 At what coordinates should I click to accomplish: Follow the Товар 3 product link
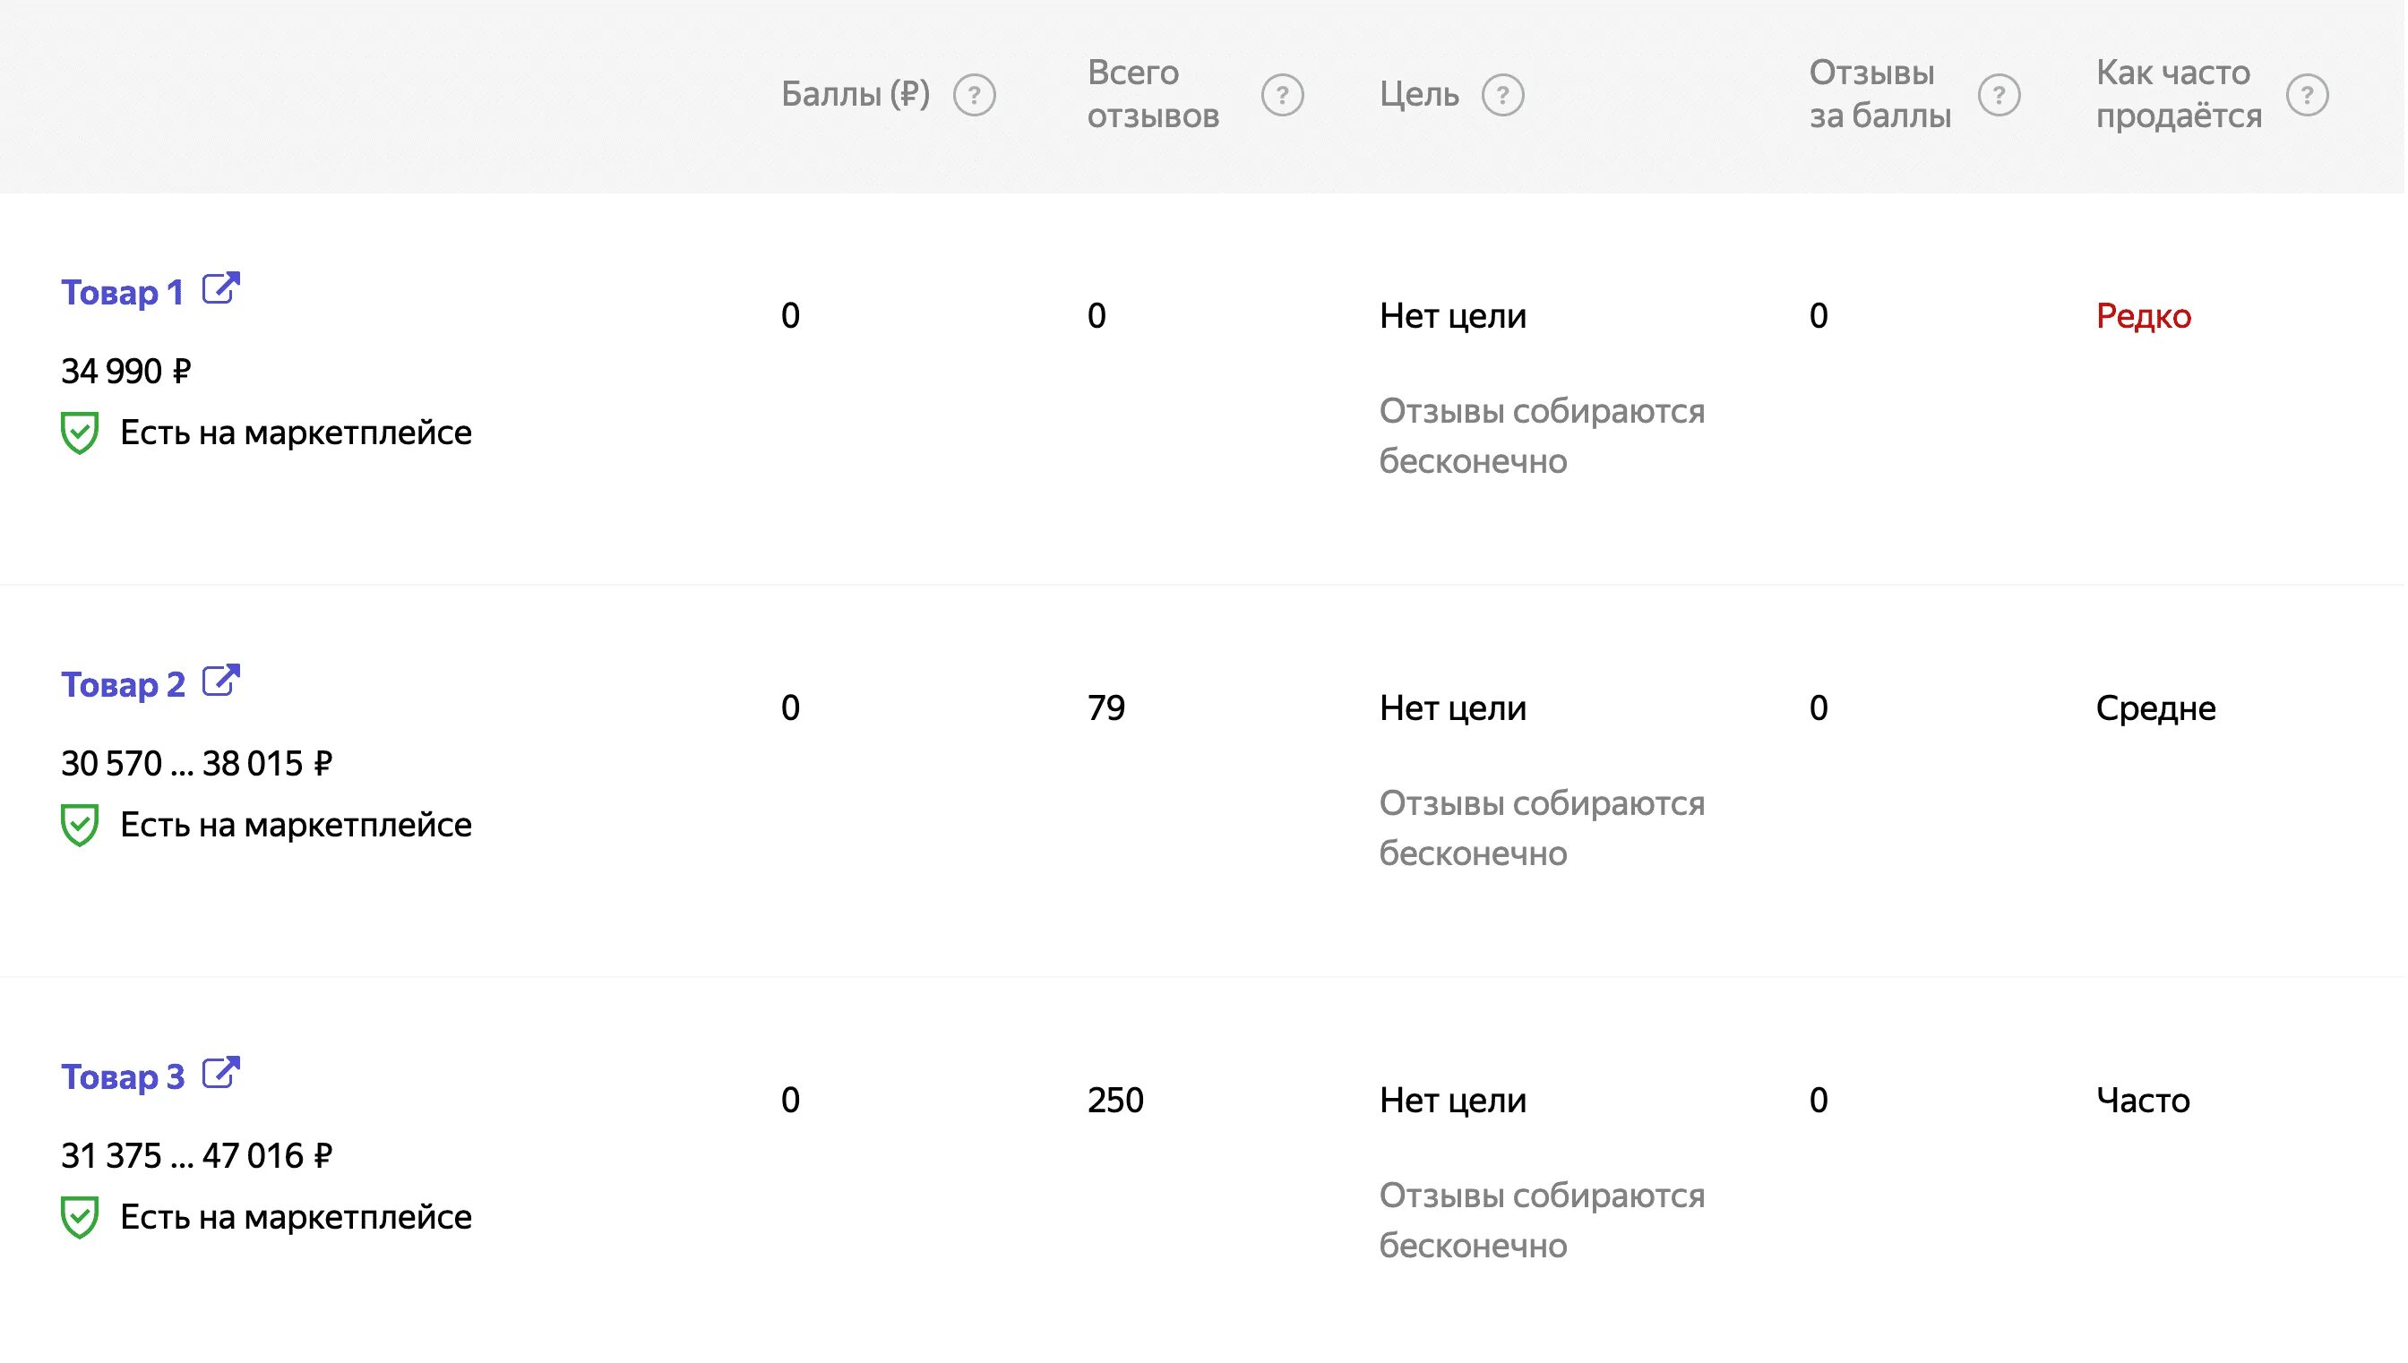coord(123,1077)
